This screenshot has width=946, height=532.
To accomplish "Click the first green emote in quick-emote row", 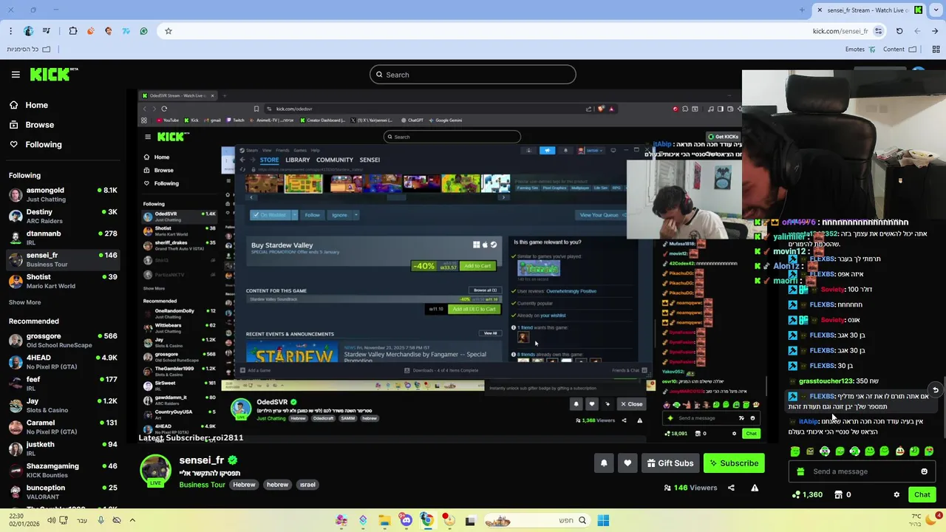I will click(794, 451).
